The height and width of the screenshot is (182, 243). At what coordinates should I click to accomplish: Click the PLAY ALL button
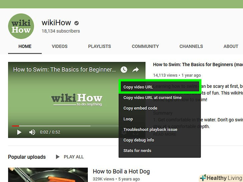click(x=70, y=157)
